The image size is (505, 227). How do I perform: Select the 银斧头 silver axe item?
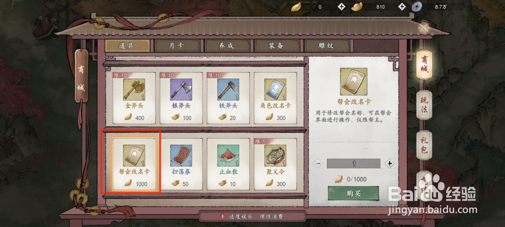[181, 98]
